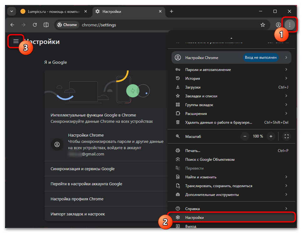
Task: Open Синхронизация и сервисы Google row
Action: coord(106,169)
